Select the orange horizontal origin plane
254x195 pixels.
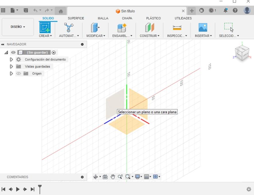pos(127,127)
